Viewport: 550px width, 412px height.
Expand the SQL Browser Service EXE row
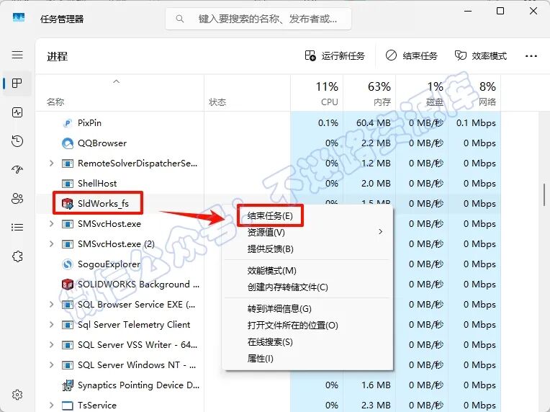pyautogui.click(x=52, y=305)
